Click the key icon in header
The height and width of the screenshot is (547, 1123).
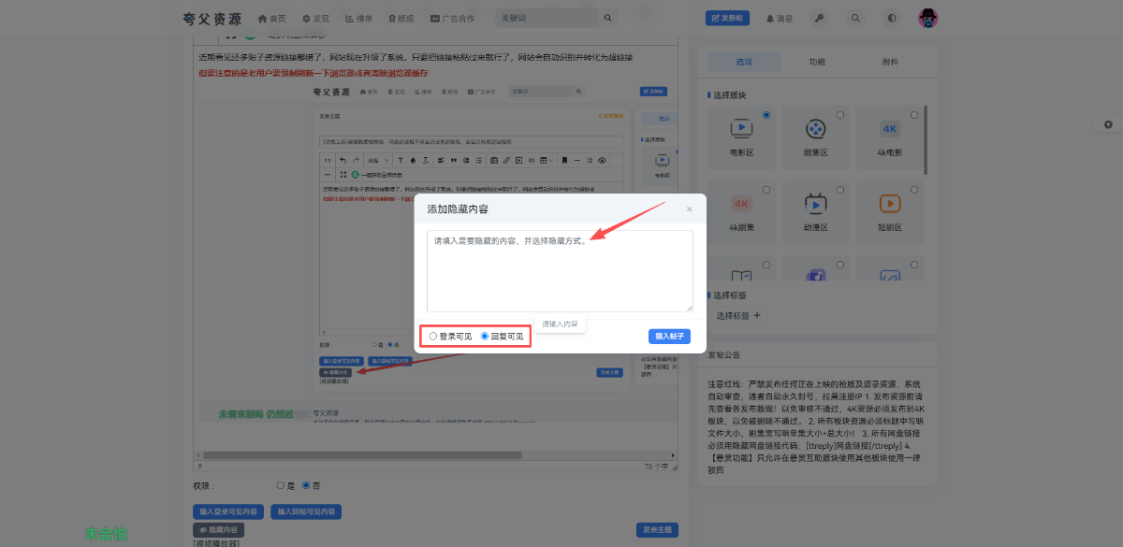tap(819, 18)
